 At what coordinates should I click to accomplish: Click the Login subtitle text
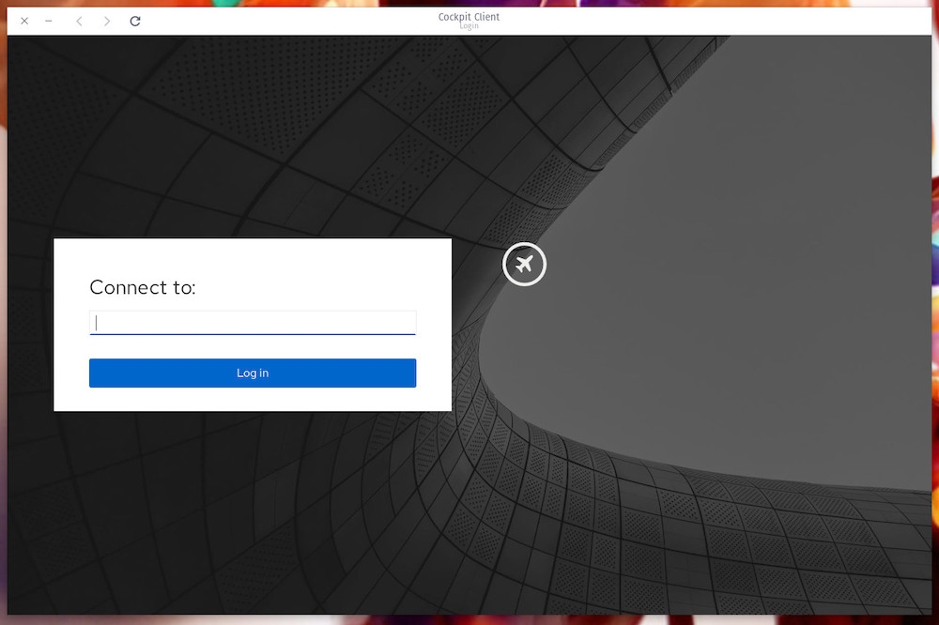tap(468, 26)
